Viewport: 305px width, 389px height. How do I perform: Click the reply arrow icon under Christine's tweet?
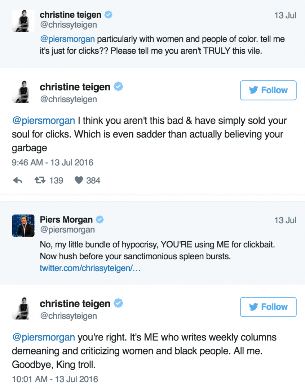point(17,180)
